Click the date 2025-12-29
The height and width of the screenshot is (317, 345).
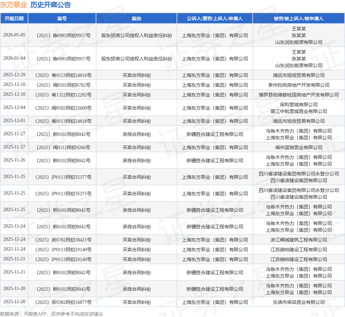(14, 75)
